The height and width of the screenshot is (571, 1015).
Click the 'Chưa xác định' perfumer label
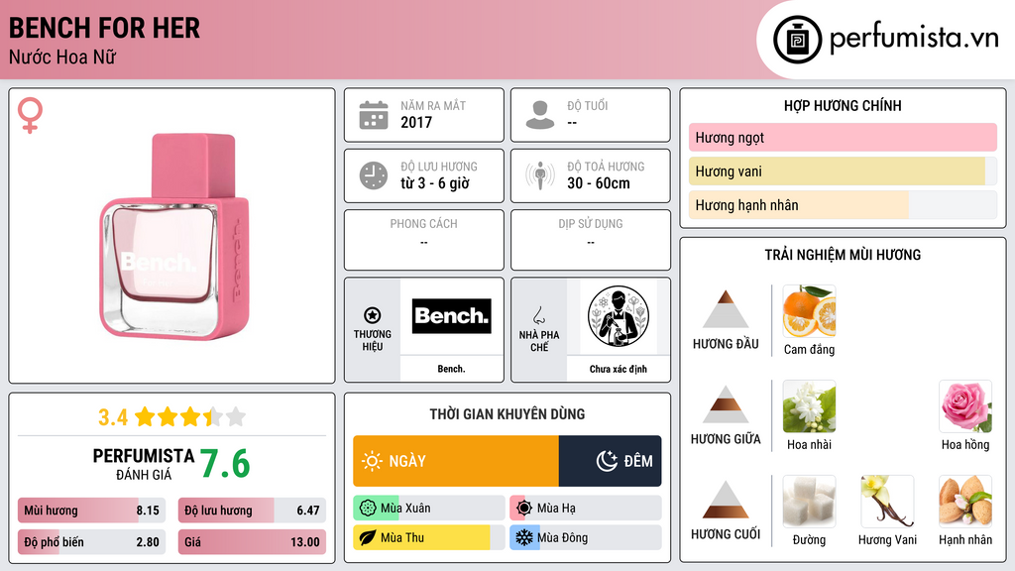pyautogui.click(x=619, y=369)
